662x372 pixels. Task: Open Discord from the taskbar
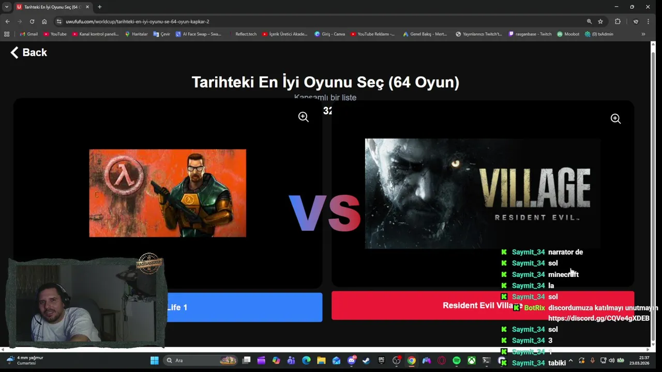click(x=352, y=361)
